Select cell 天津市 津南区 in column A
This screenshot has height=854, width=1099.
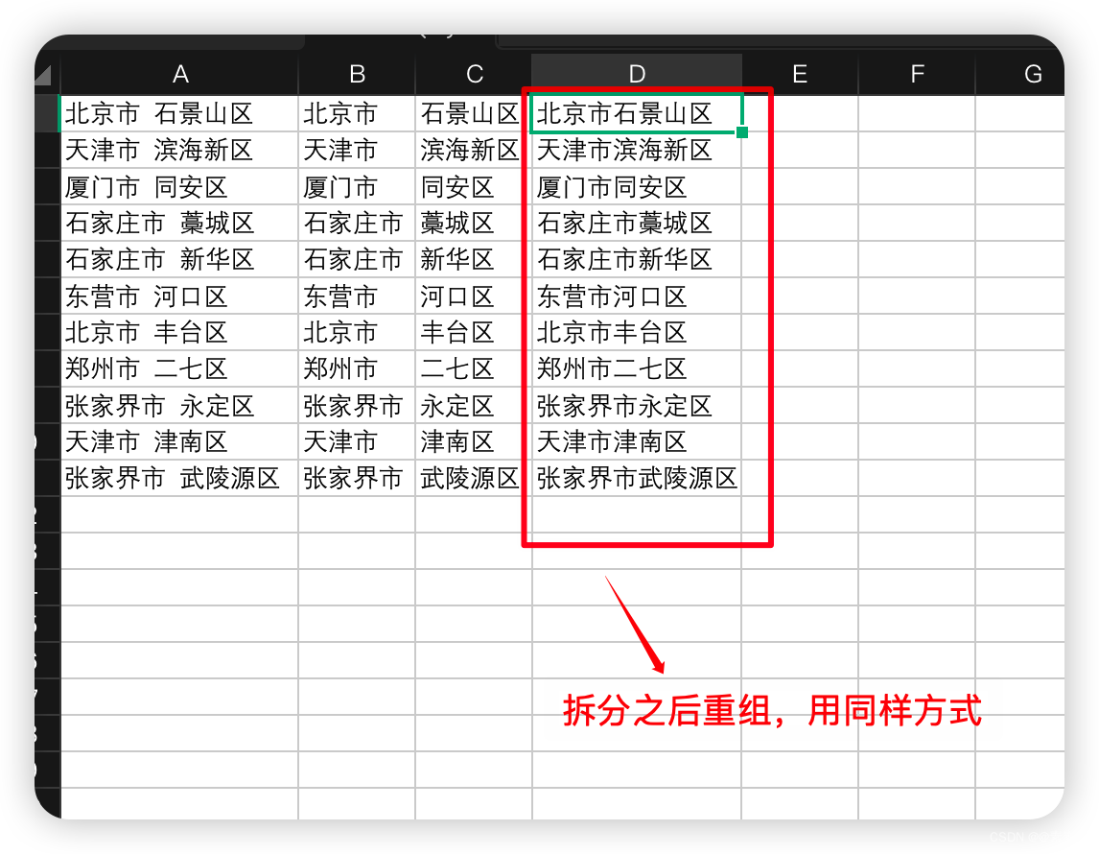[x=179, y=441]
